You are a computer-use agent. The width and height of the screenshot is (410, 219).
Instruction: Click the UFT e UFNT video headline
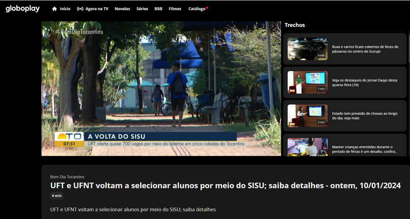[225, 185]
